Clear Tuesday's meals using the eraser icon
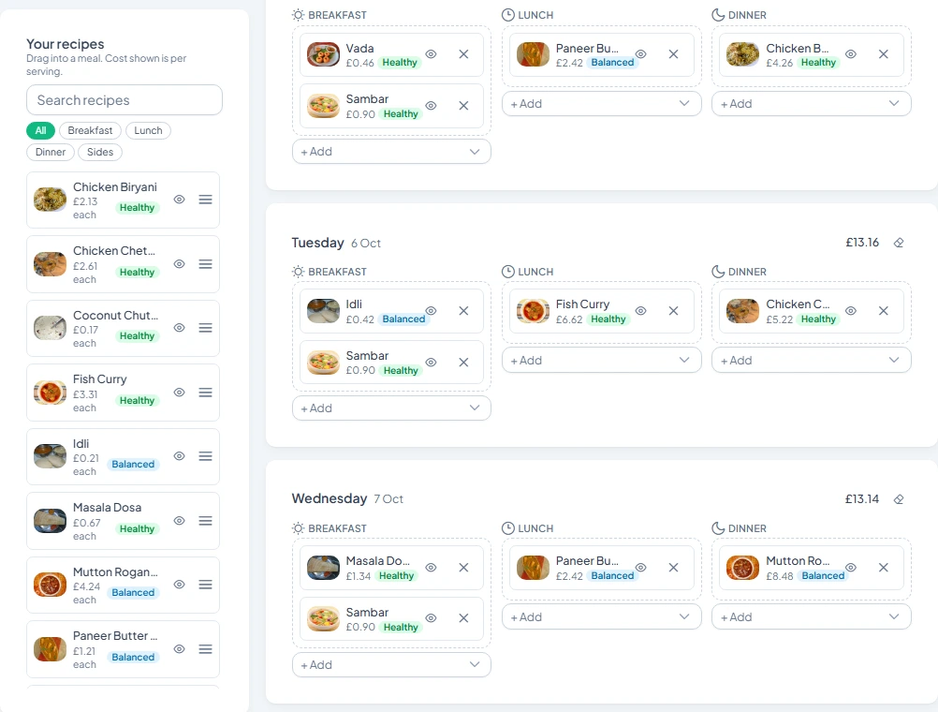Viewport: 938px width, 712px height. (899, 243)
